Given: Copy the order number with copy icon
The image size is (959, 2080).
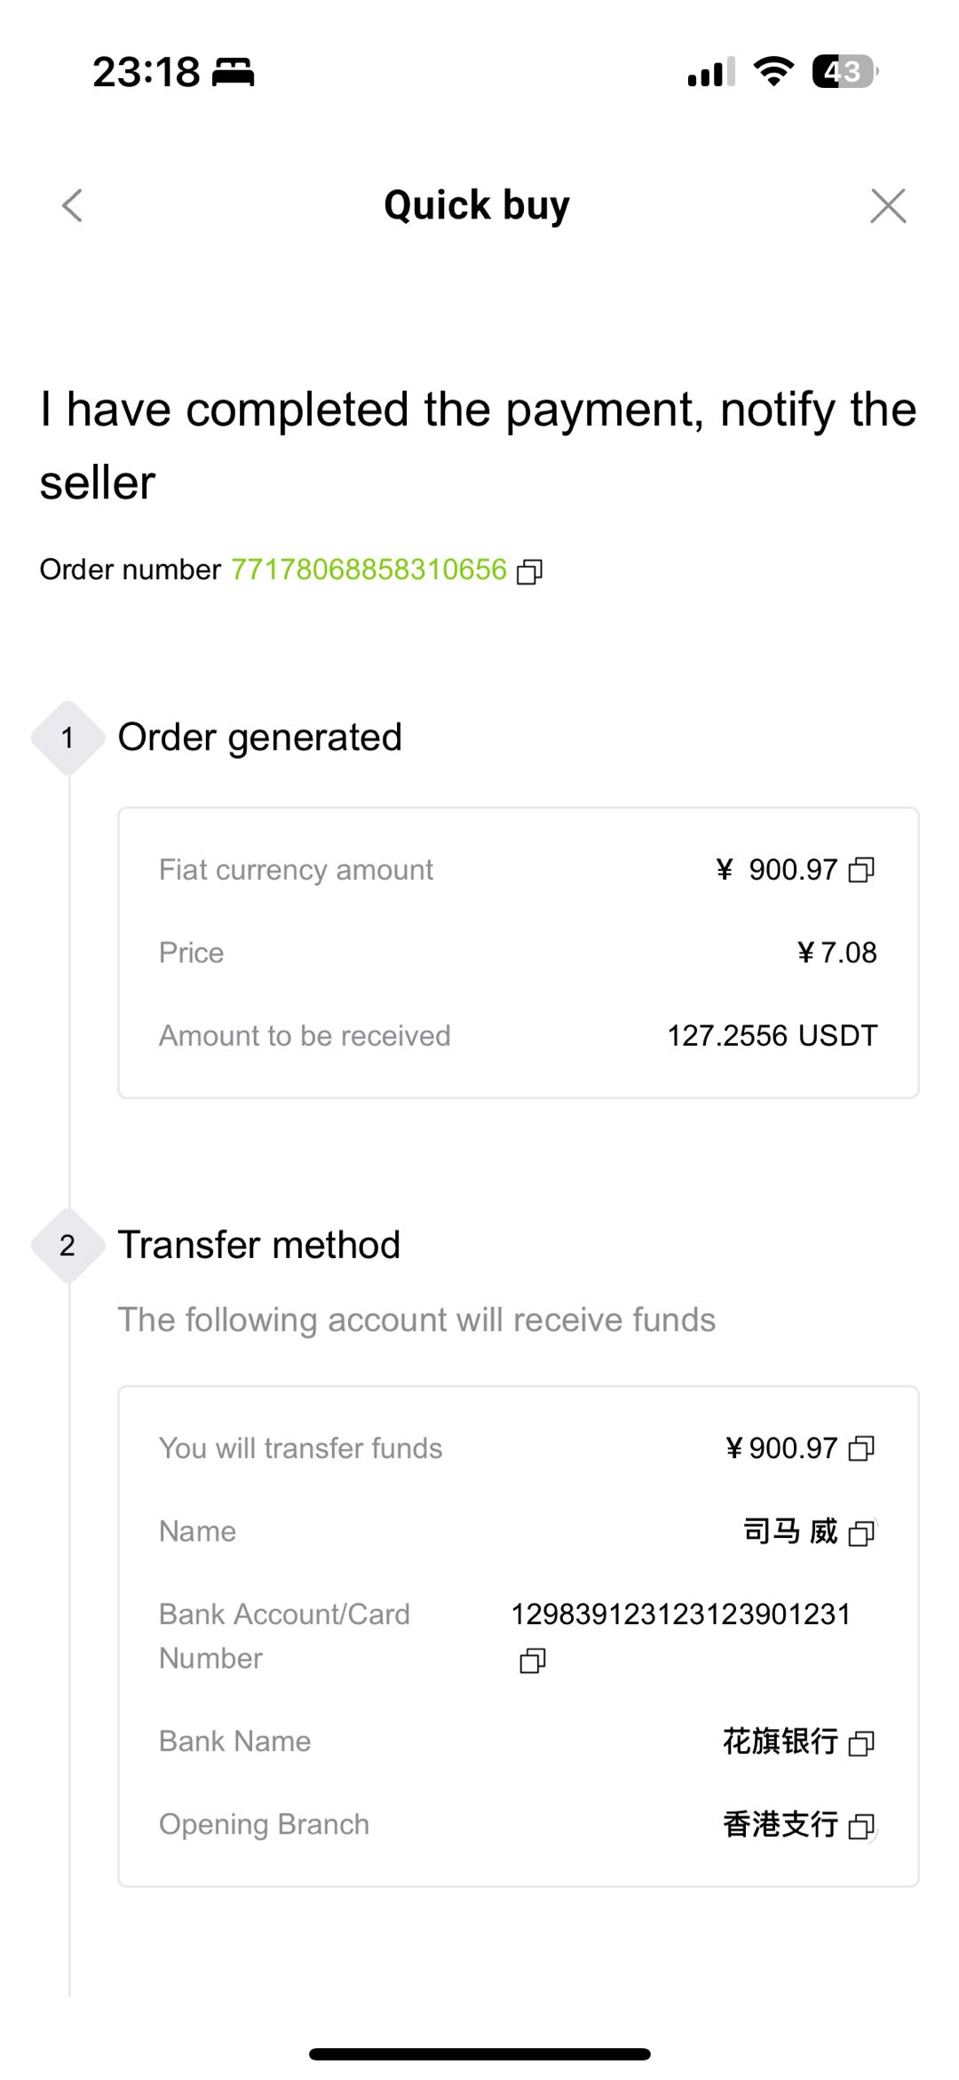Looking at the screenshot, I should pos(529,571).
